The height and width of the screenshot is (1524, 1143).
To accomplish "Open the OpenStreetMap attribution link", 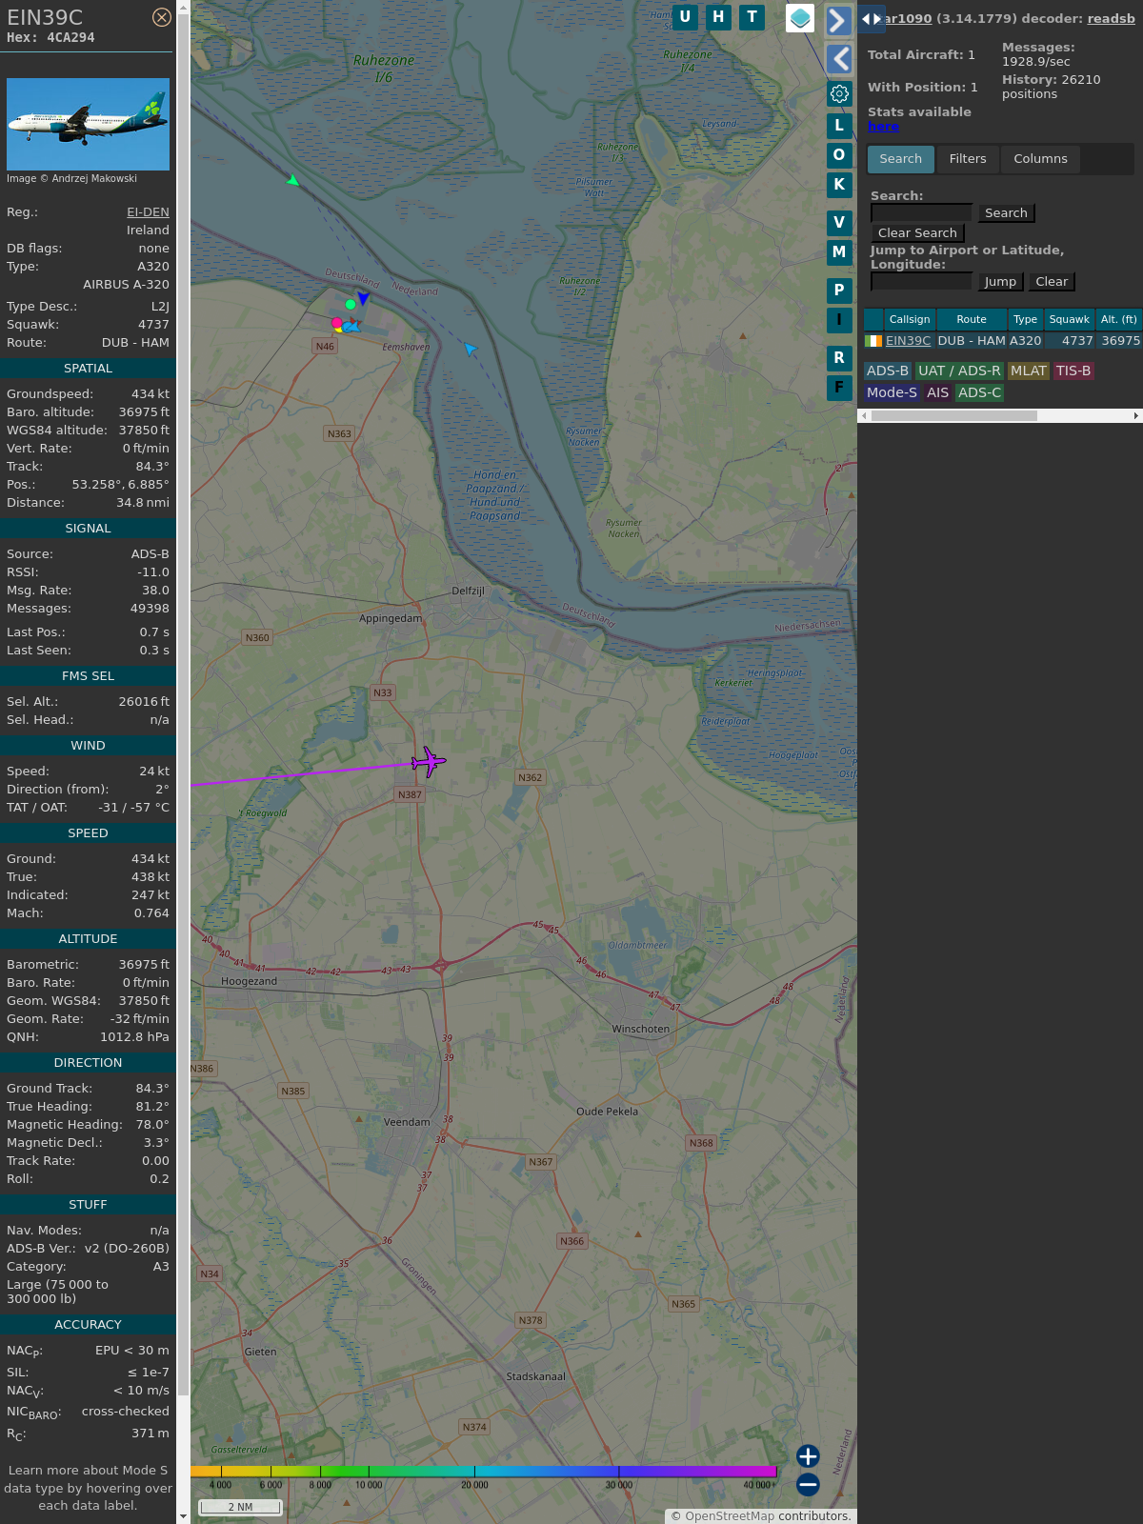I will (730, 1516).
